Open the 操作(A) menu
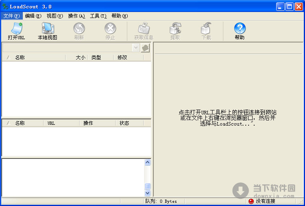The height and width of the screenshot is (206, 305). [76, 16]
